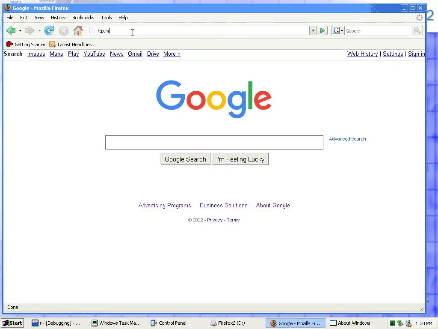This screenshot has height=329, width=438.
Task: Click the green system tray icon
Action: point(392,323)
